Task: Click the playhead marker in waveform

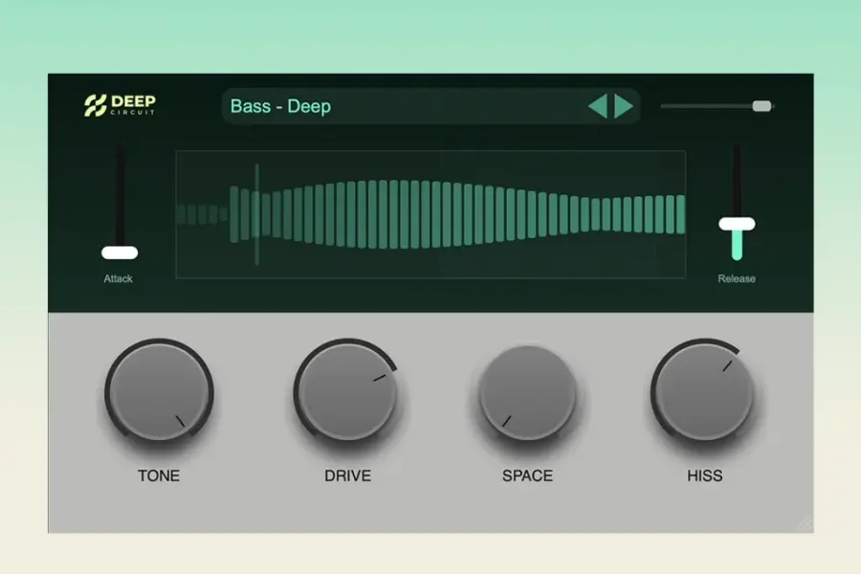Action: pos(257,214)
